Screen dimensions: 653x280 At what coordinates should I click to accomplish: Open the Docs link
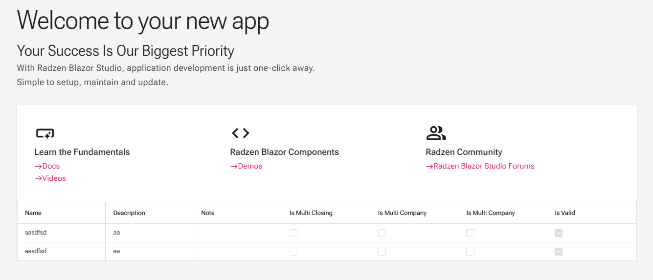tap(47, 166)
